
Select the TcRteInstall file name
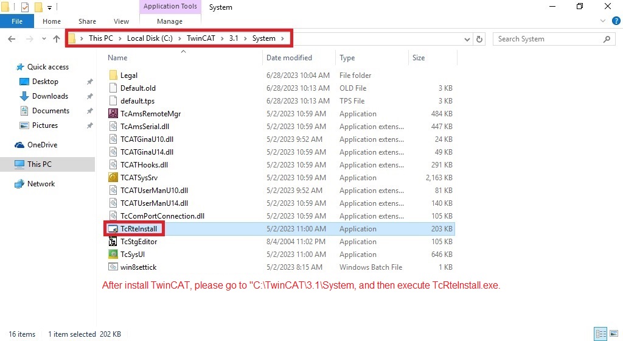pyautogui.click(x=139, y=229)
